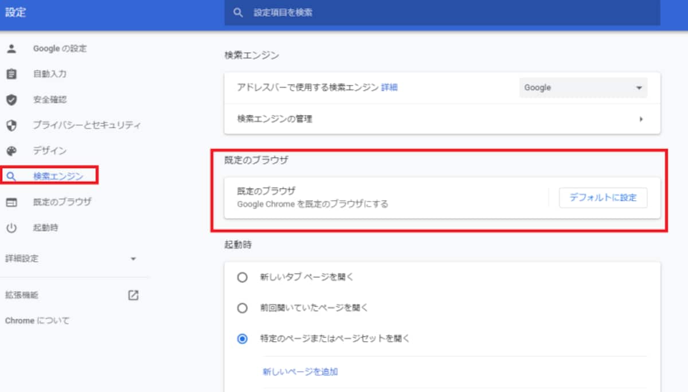Expand the 詳細設定 section in sidebar
Image resolution: width=688 pixels, height=392 pixels.
point(71,258)
